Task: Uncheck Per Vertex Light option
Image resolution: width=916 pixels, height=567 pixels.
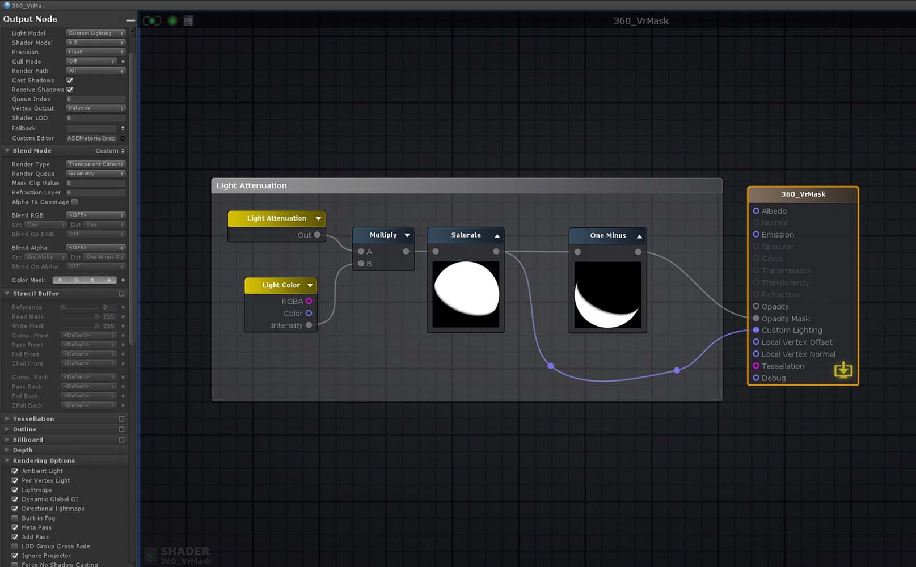Action: (15, 480)
